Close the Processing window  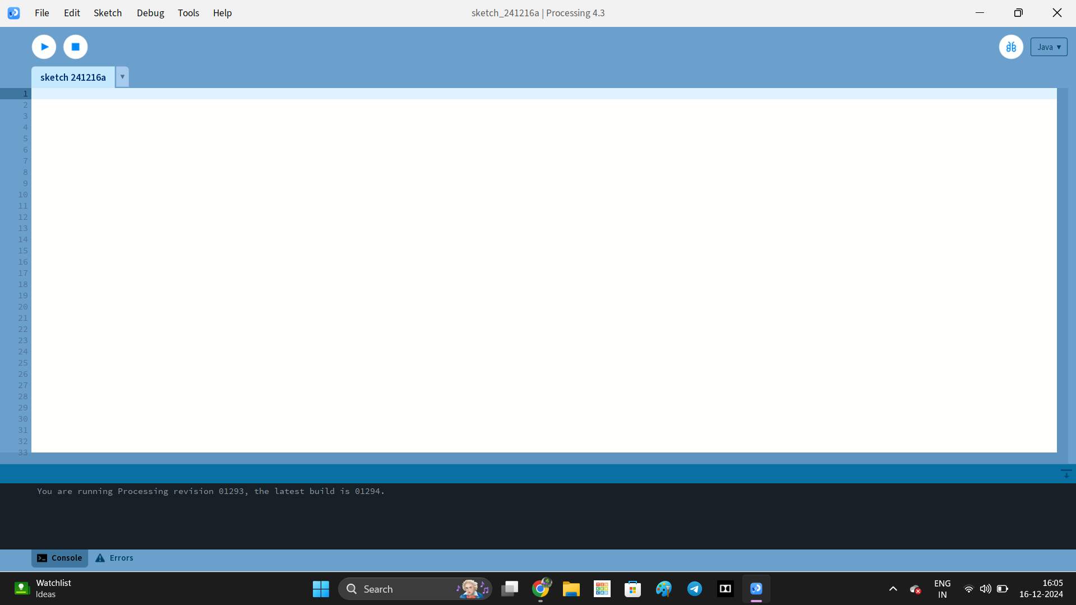tap(1057, 13)
